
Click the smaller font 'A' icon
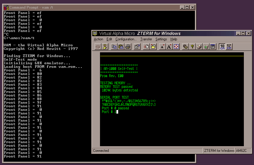tap(162, 47)
